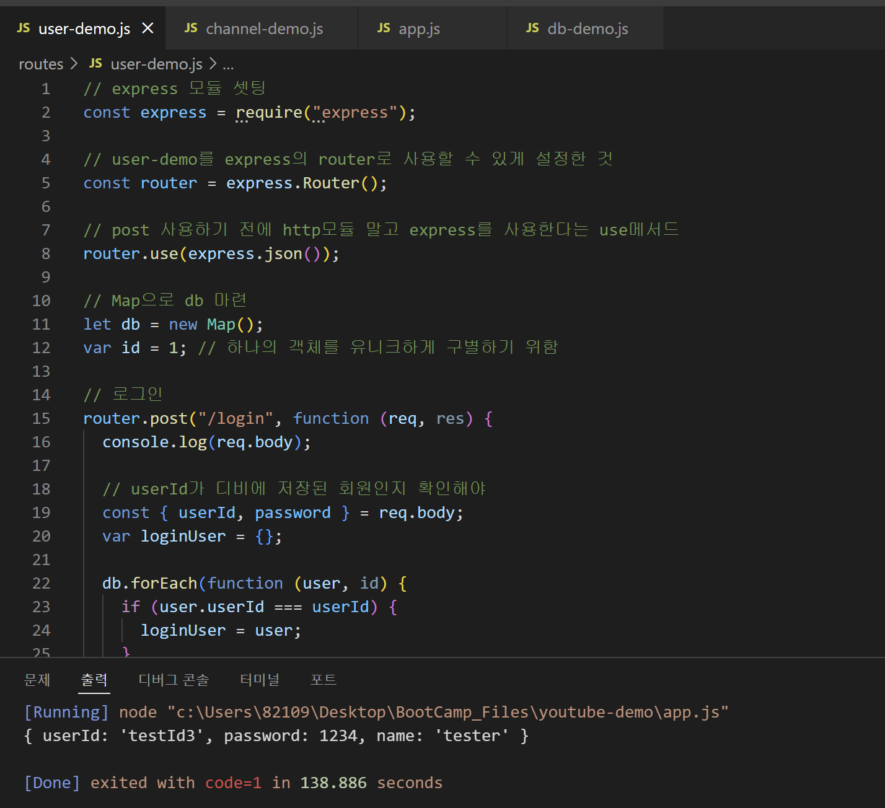
Task: Click the JS icon on channel-demo.js tab
Action: pyautogui.click(x=191, y=29)
